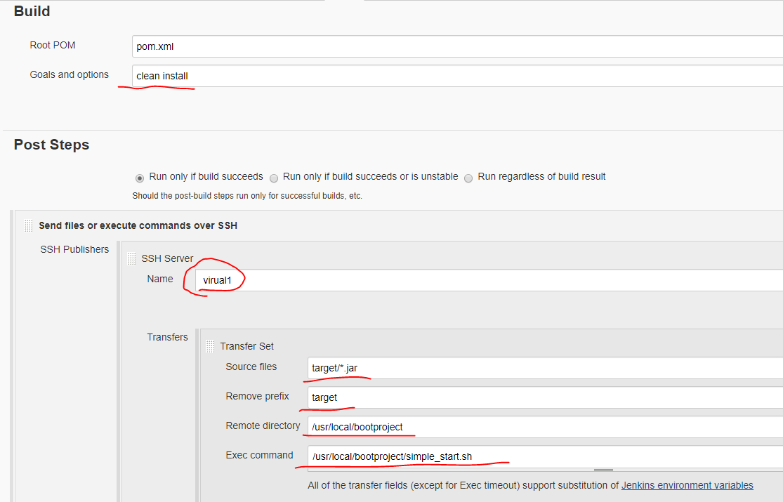Choose Run only if succeeds or unstable
Image resolution: width=783 pixels, height=502 pixels.
click(274, 178)
